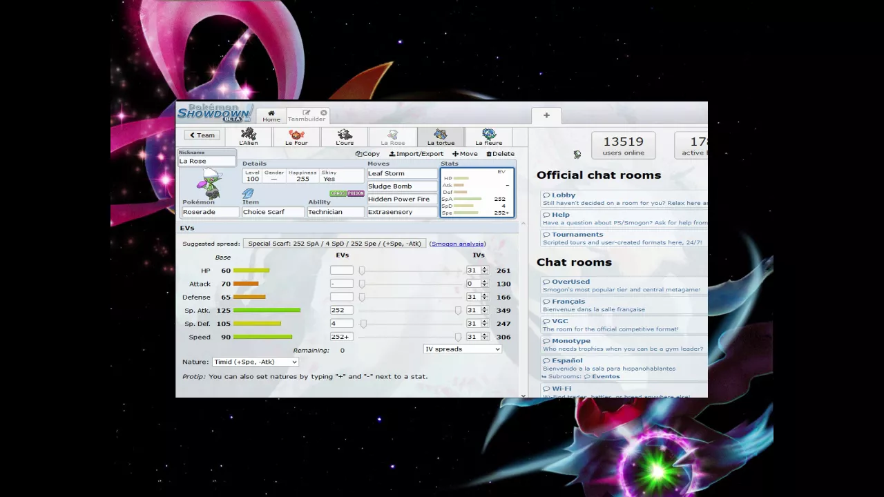Open the Home tab
Image resolution: width=884 pixels, height=497 pixels.
coord(271,116)
